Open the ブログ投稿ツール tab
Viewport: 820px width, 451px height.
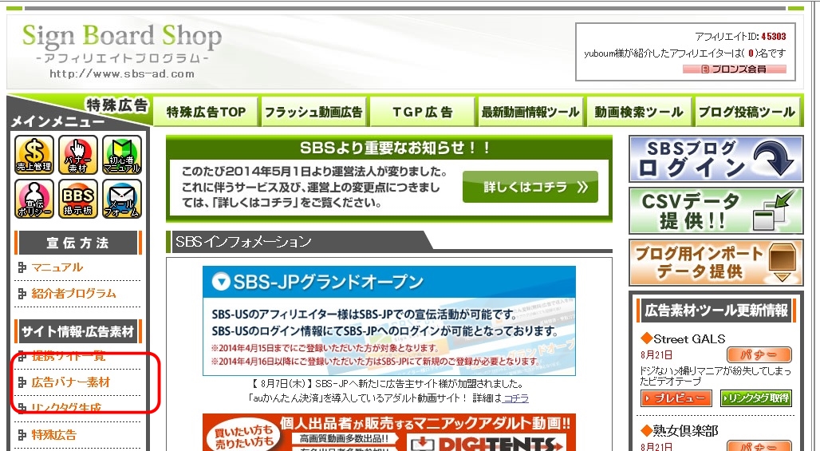(747, 112)
